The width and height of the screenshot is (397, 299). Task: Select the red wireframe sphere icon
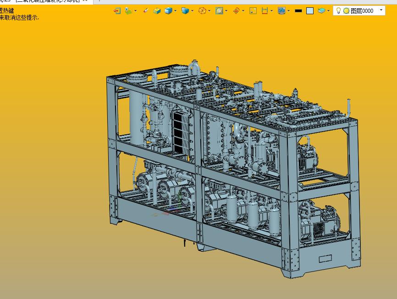(202, 11)
